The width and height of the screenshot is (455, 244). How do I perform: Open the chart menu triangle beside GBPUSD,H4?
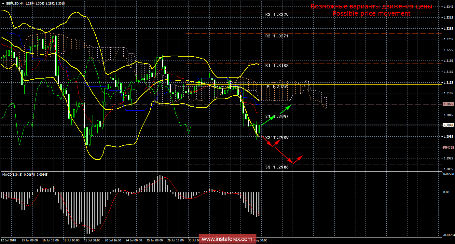pos(3,3)
